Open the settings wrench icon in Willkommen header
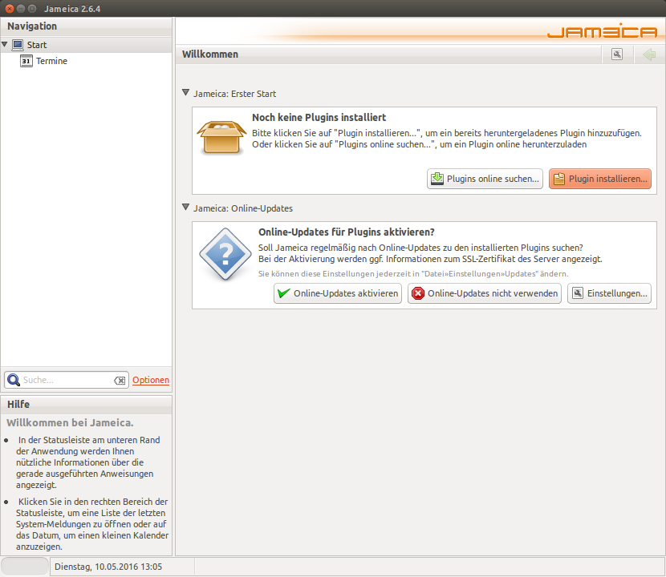666x577 pixels. (x=617, y=54)
